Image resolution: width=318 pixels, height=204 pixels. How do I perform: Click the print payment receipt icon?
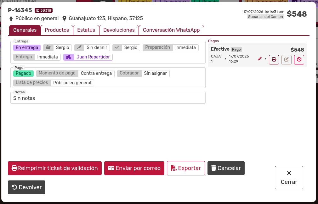click(274, 59)
